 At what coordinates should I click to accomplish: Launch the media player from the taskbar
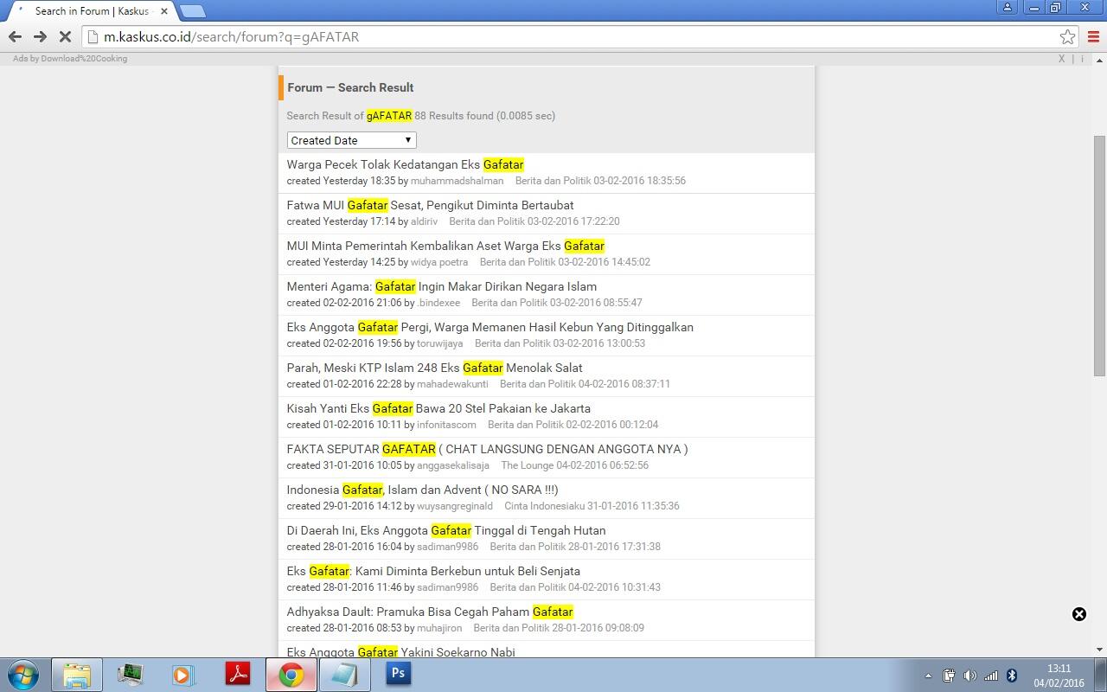click(183, 675)
